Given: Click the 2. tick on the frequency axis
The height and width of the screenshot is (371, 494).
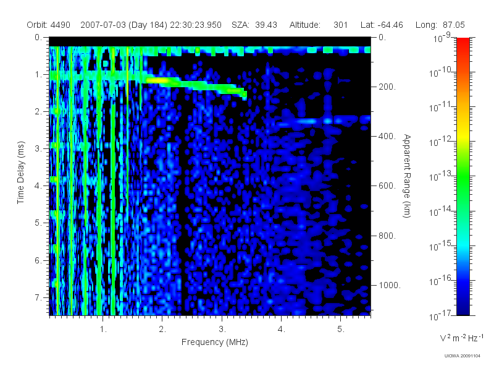Looking at the screenshot, I should [162, 330].
